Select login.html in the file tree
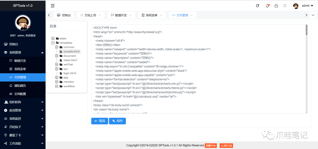This screenshot has width=318, height=149. pos(70,73)
